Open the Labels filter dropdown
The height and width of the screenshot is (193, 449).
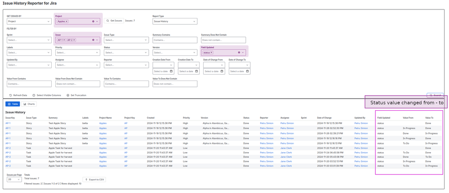coord(29,53)
